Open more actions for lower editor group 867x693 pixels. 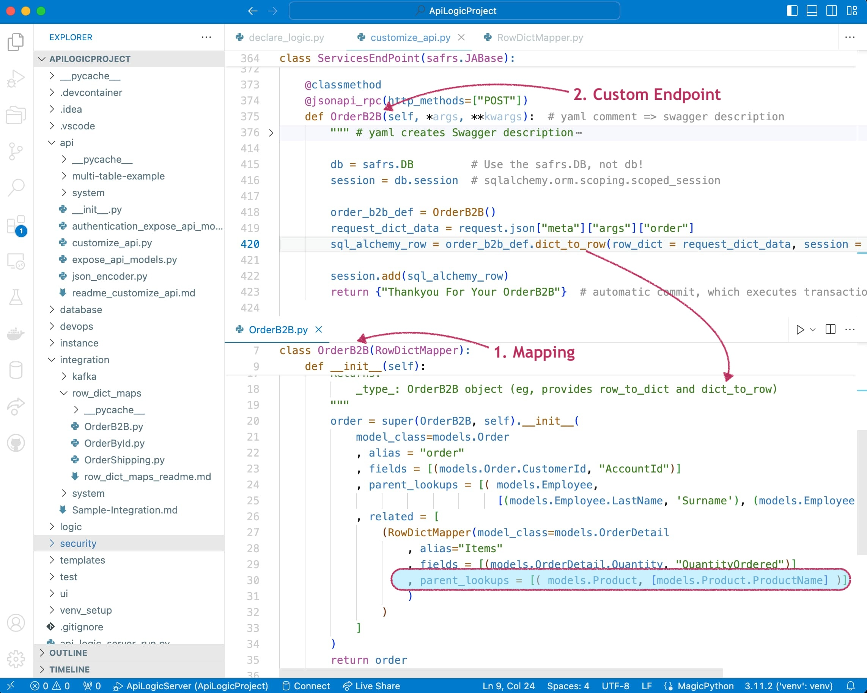850,329
